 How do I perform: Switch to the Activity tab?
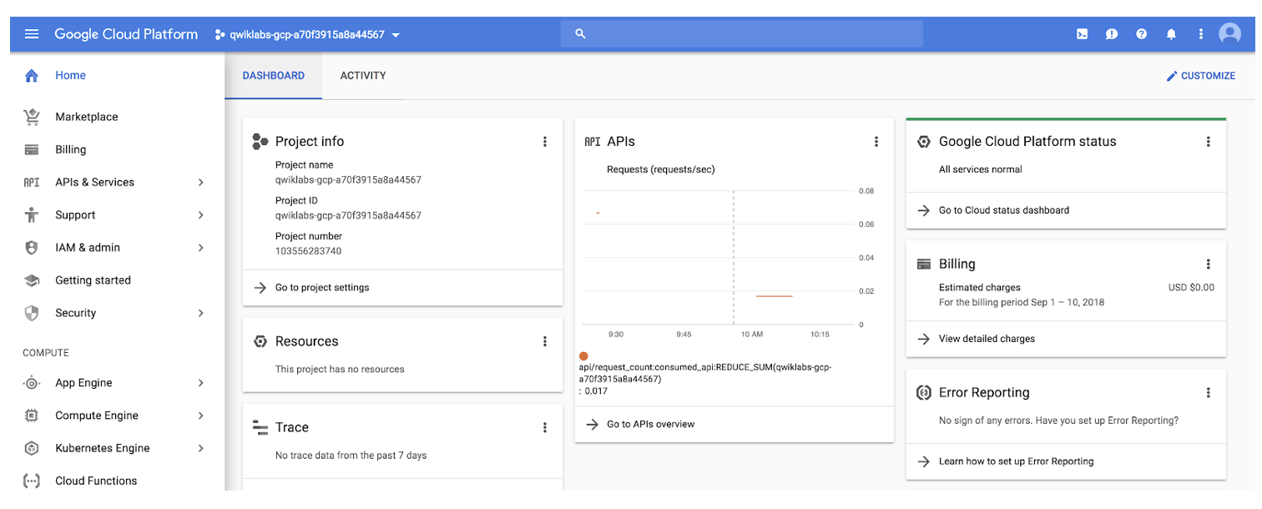point(363,76)
